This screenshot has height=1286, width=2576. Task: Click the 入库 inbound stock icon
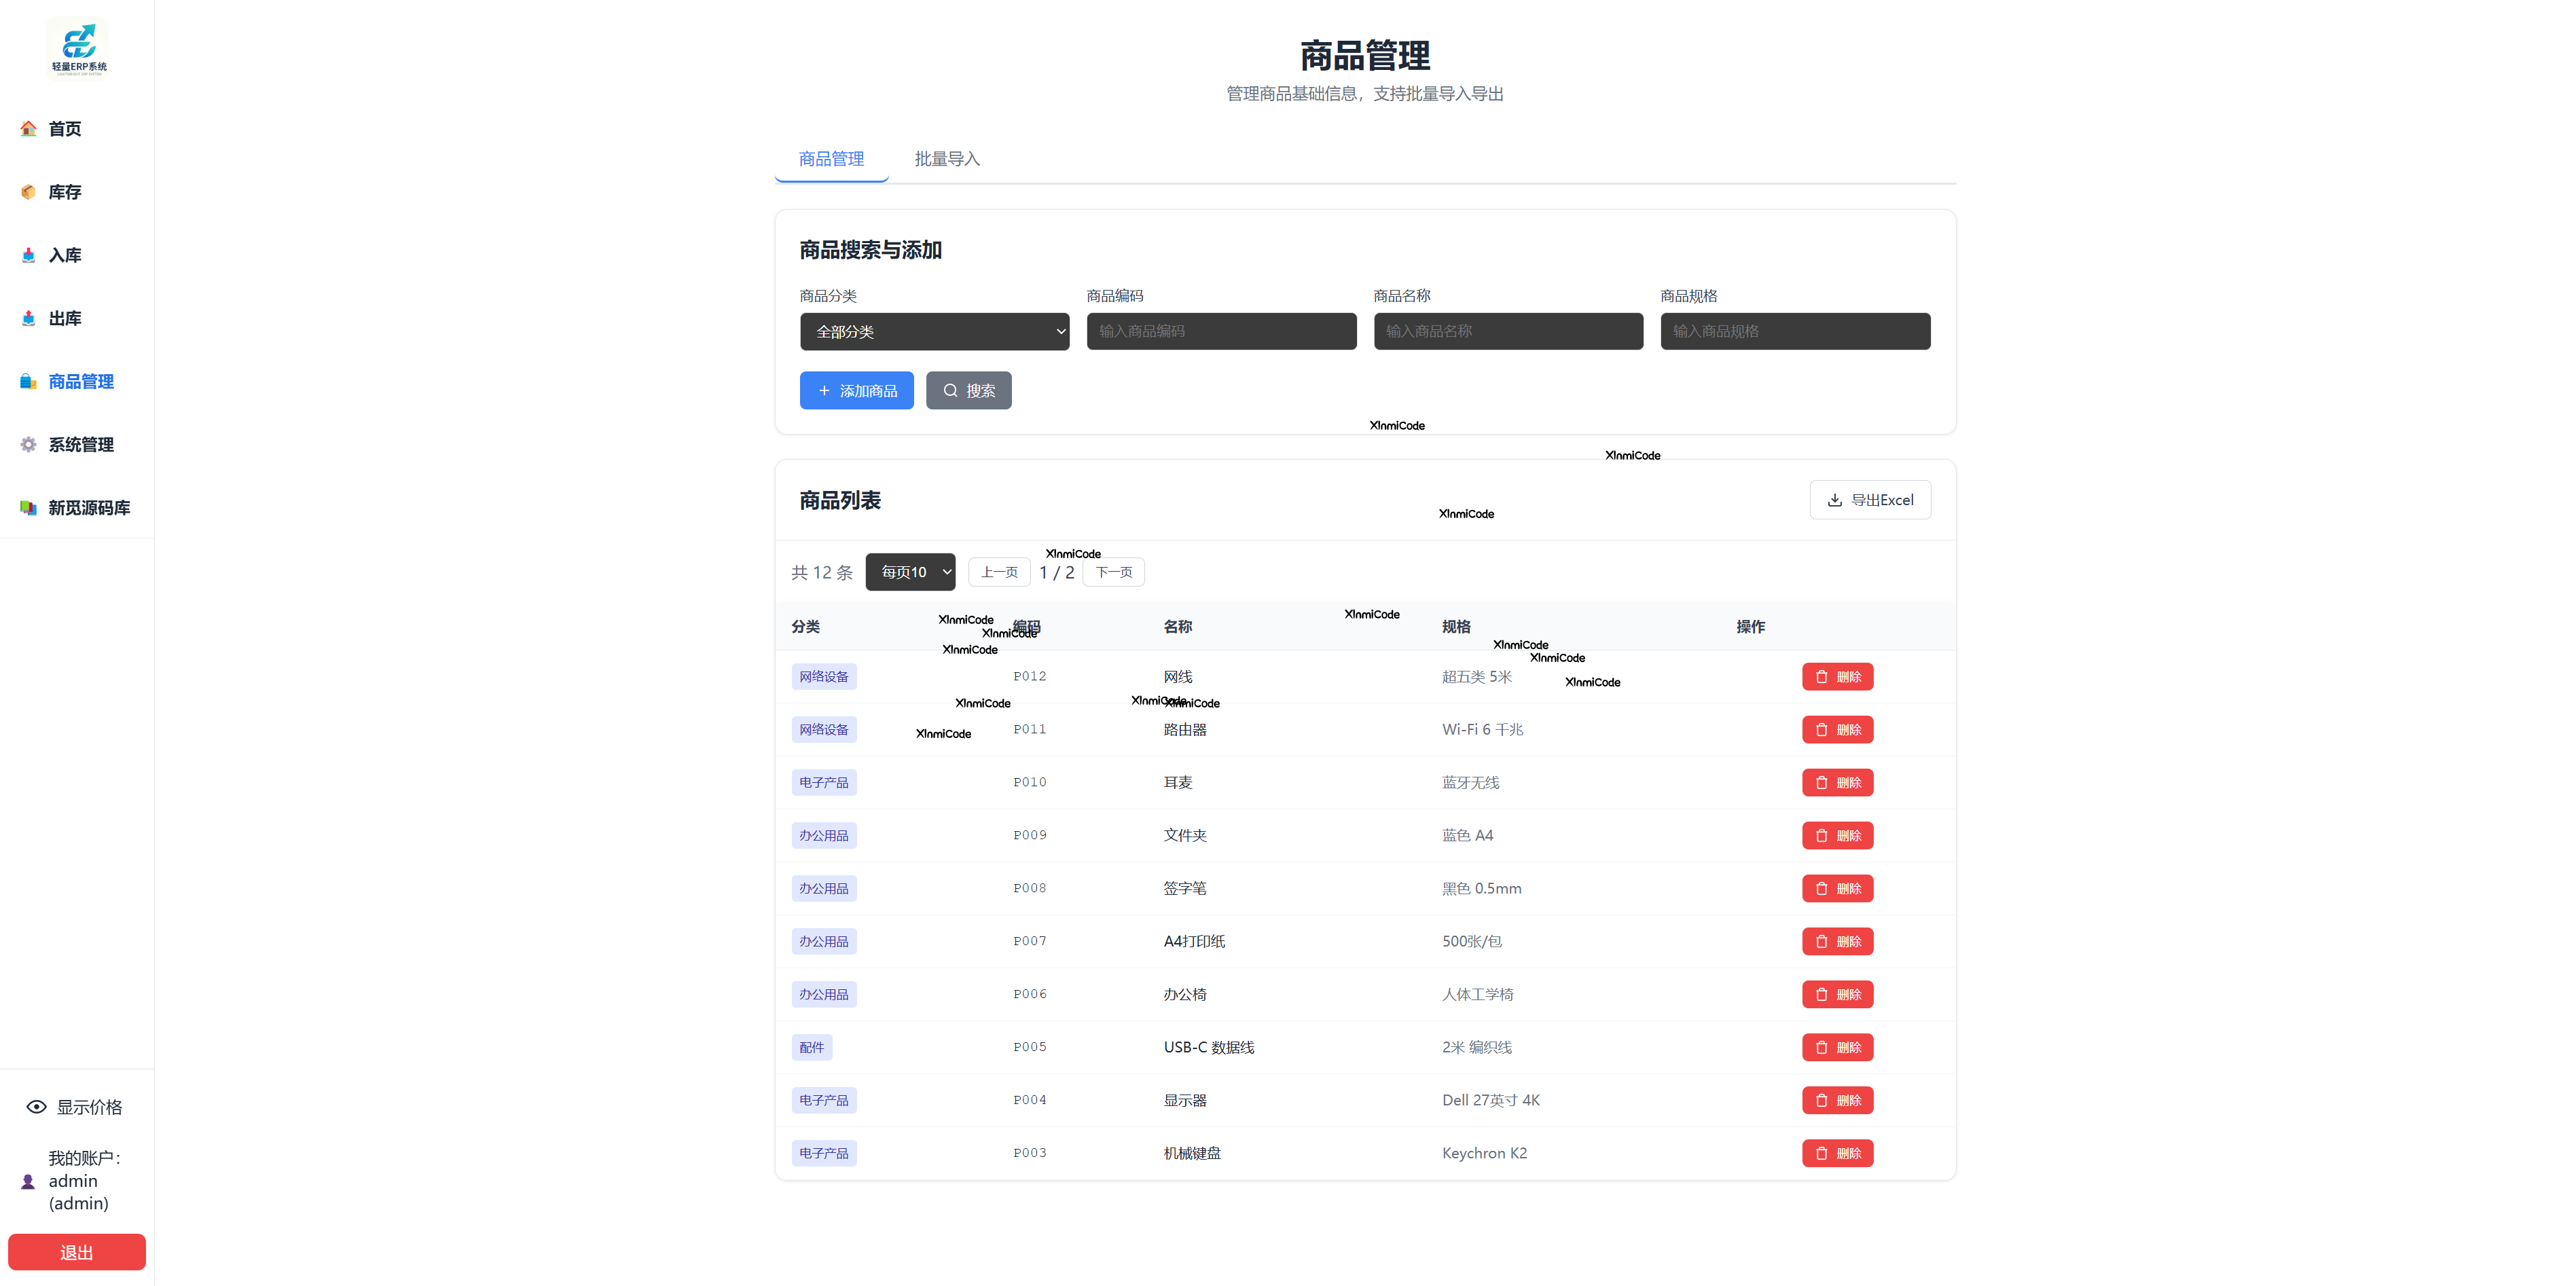(28, 255)
